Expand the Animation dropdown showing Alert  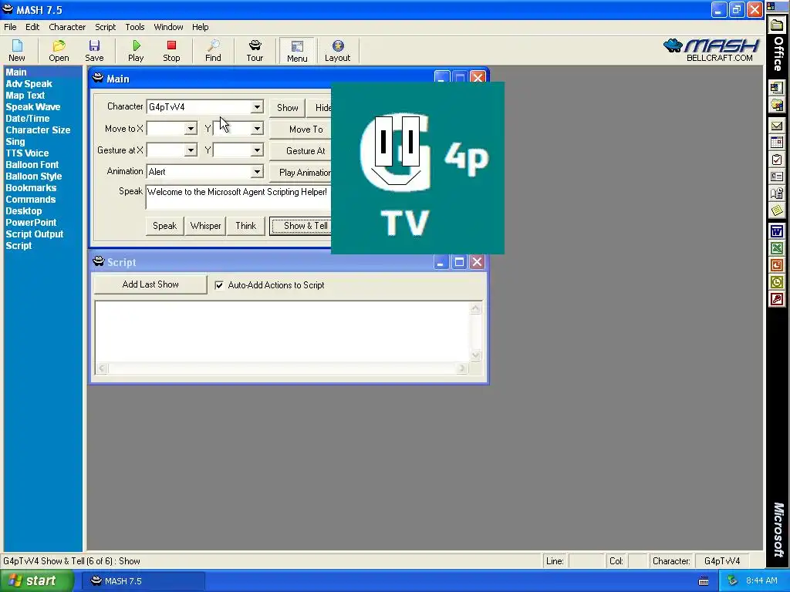coord(257,172)
